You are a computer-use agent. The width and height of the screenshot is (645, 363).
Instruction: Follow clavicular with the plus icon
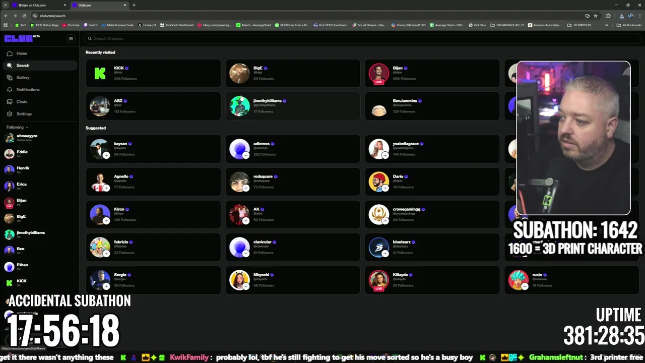tap(246, 254)
